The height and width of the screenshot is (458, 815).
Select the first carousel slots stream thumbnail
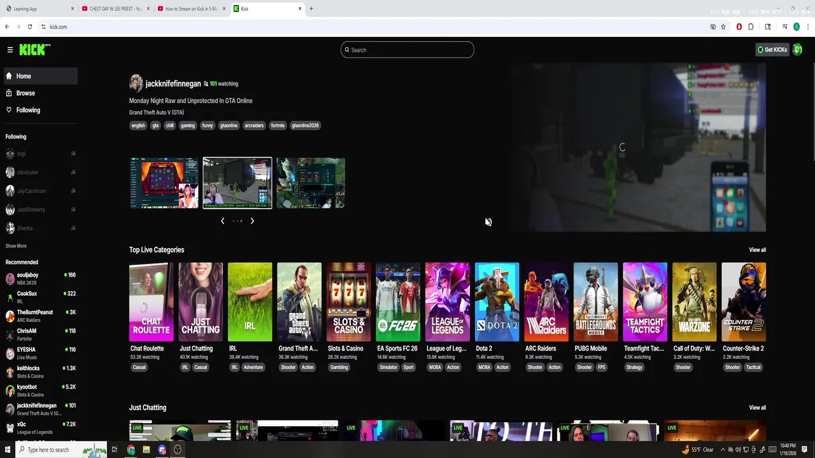click(x=164, y=183)
